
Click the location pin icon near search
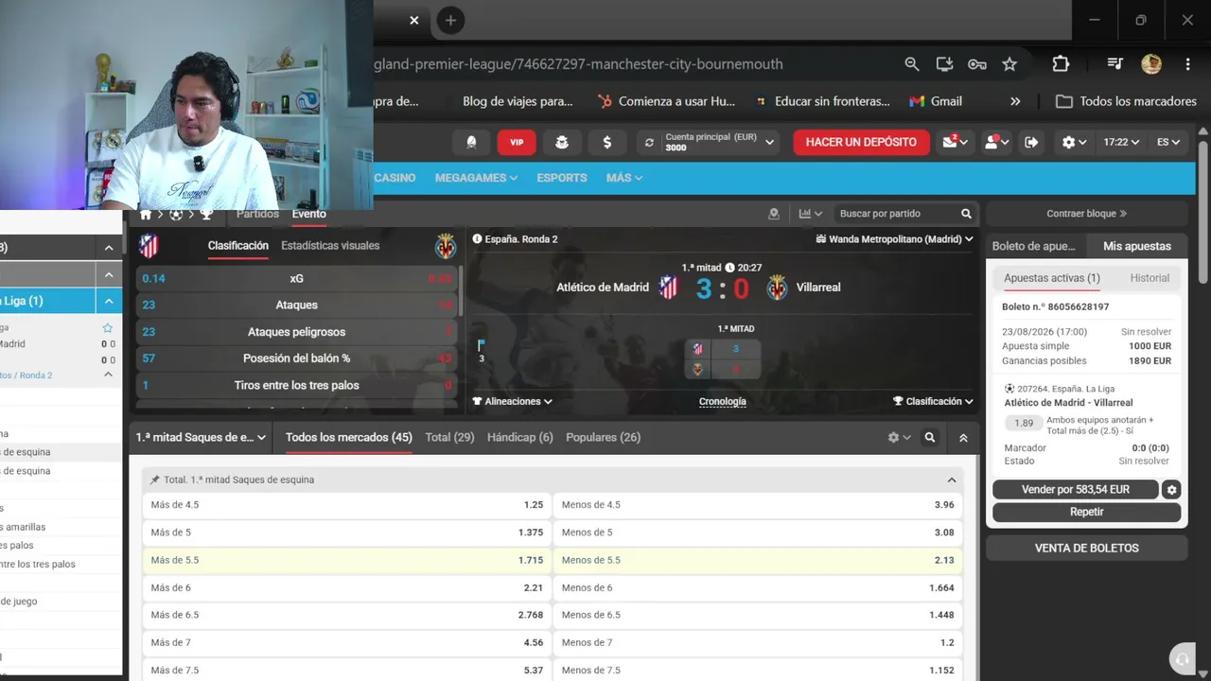pos(774,214)
